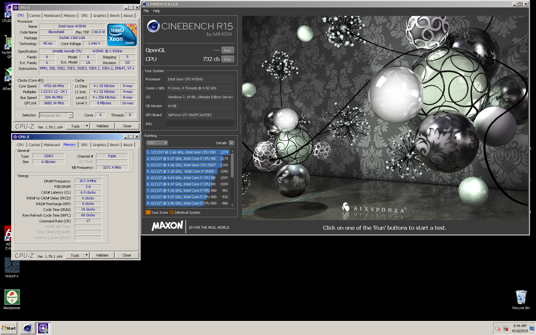Click the DRAM Frequency value 817.9 MHz
536x335 pixels.
88,181
